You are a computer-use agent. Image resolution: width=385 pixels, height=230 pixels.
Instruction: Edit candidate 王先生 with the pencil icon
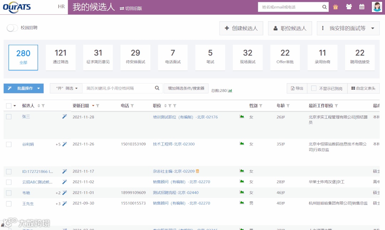(x=64, y=203)
